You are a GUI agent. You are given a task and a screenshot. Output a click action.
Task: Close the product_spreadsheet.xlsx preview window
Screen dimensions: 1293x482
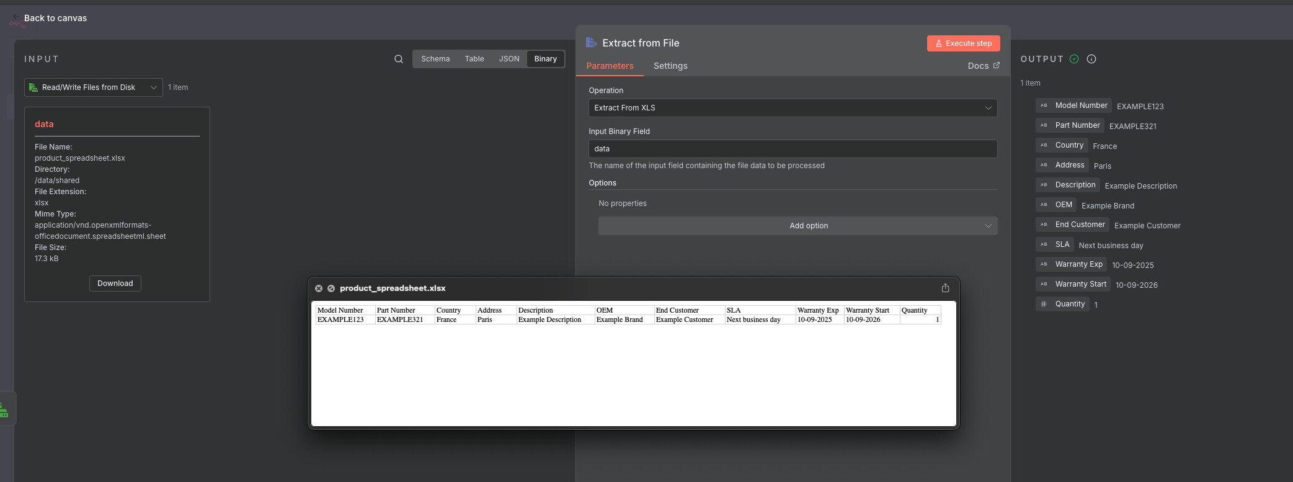[319, 288]
